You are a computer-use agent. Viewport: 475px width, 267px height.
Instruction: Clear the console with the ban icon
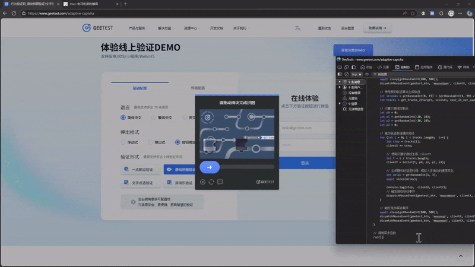point(347,74)
